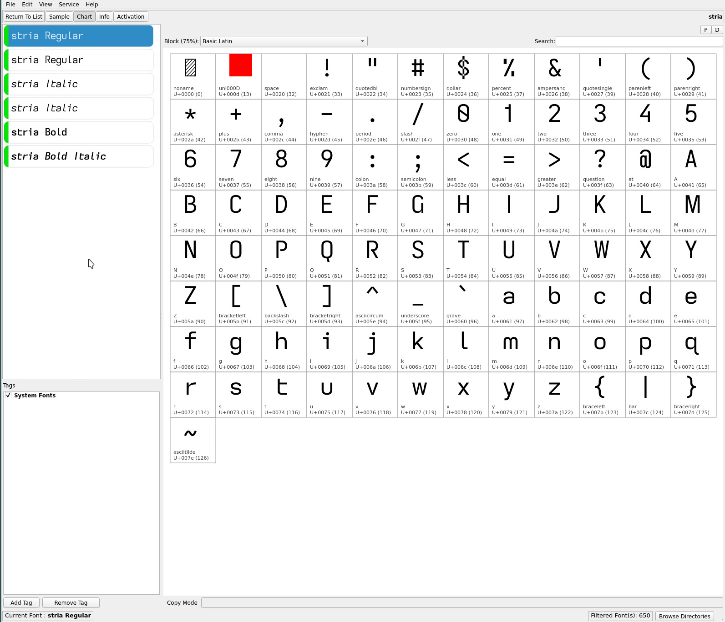Select the seven glyph cell
Image resolution: width=725 pixels, height=622 pixels.
click(x=238, y=167)
